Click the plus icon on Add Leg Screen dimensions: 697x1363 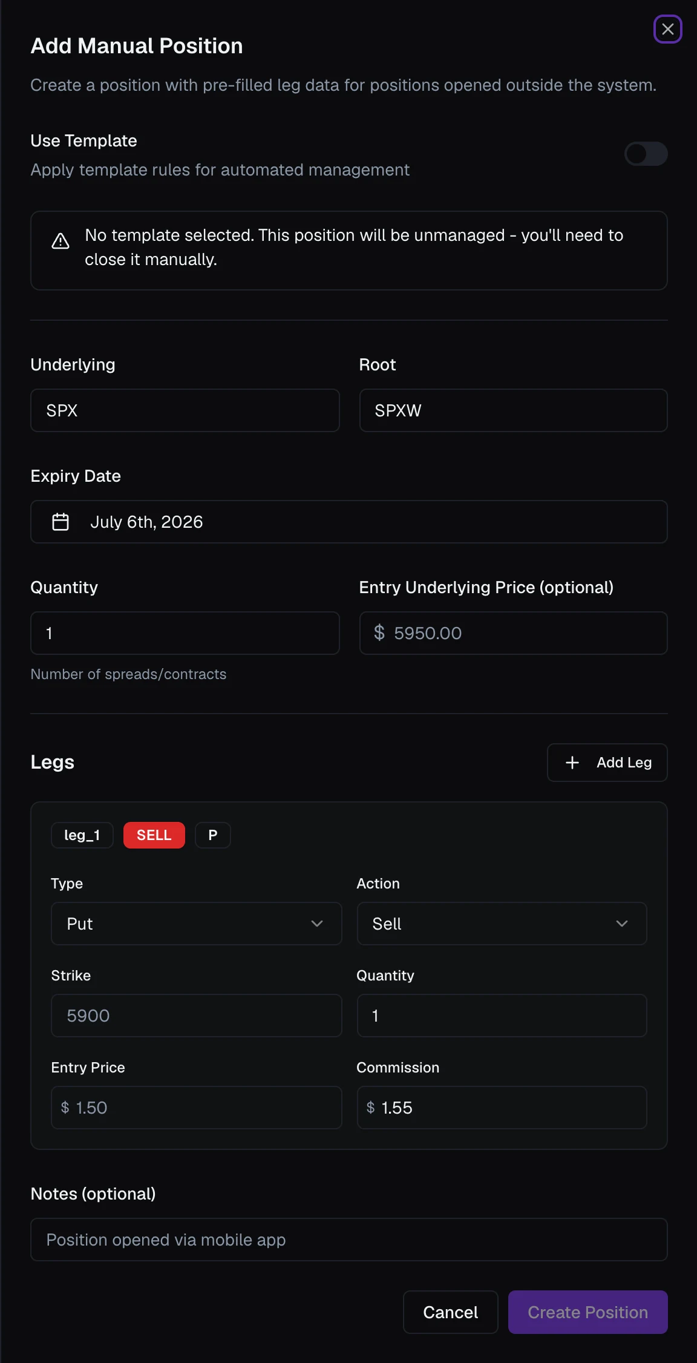coord(572,763)
